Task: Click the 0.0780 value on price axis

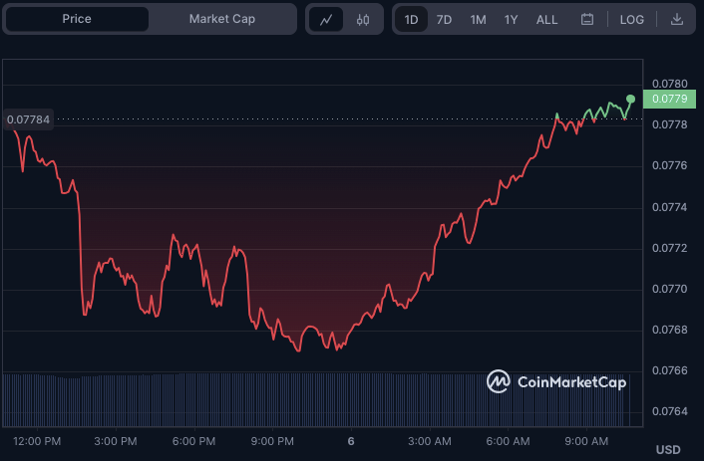Action: (668, 84)
